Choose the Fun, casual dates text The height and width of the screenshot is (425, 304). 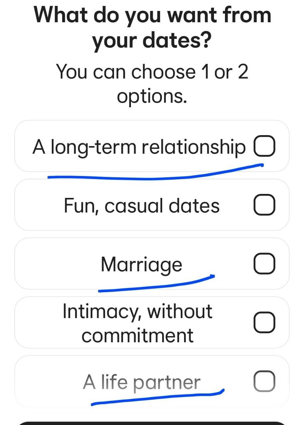point(142,206)
